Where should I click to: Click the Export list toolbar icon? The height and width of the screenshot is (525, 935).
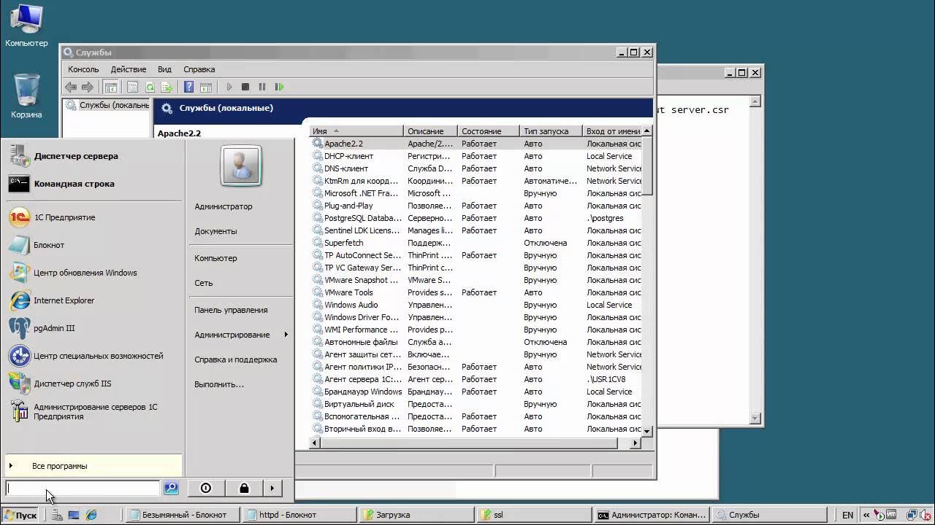pyautogui.click(x=167, y=87)
